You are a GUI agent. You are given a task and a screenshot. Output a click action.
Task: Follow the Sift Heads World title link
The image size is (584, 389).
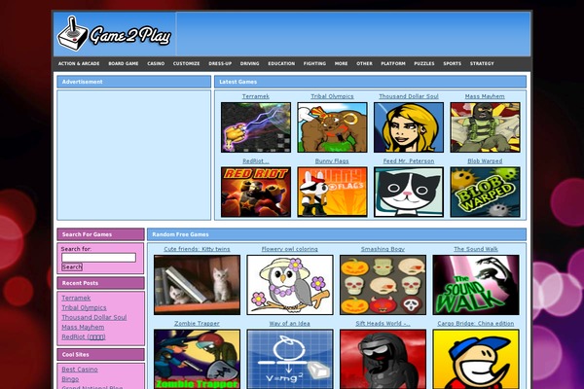pyautogui.click(x=383, y=324)
